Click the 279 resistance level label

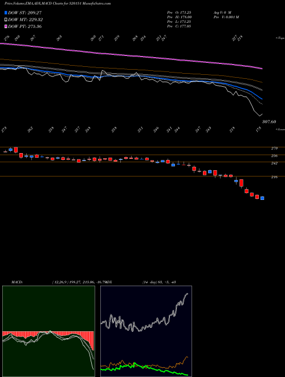274,149
